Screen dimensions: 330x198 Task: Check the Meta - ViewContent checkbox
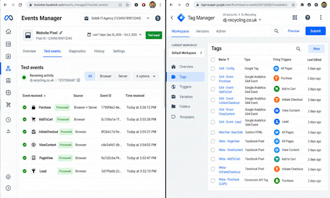213,150
